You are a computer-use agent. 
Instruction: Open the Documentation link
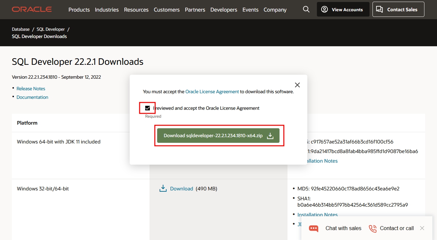(32, 97)
